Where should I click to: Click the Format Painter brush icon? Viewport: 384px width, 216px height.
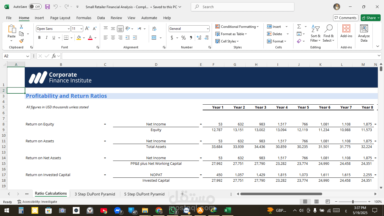pos(21,41)
